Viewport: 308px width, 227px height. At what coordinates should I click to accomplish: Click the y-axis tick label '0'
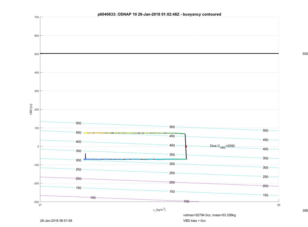coord(38,146)
